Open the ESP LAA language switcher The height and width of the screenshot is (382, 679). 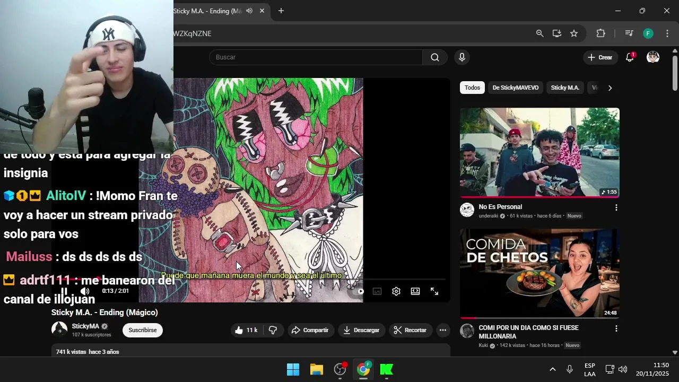[589, 370]
